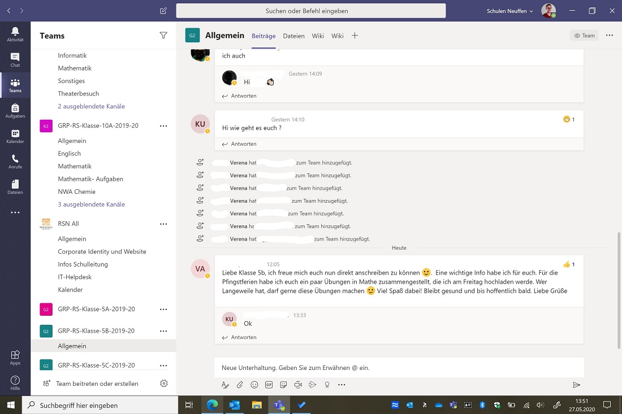
Task: Open Anrufe from the left rail
Action: coord(15,162)
